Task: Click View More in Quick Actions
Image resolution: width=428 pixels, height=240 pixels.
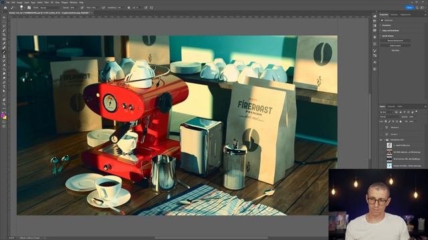Action: point(395,51)
